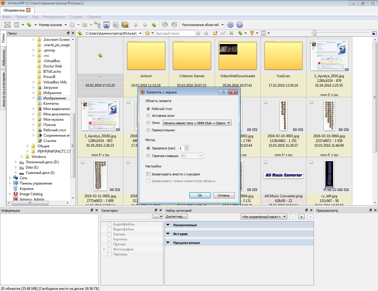Choose the Окно capture radio button
378x291 pixels.
[x=148, y=123]
